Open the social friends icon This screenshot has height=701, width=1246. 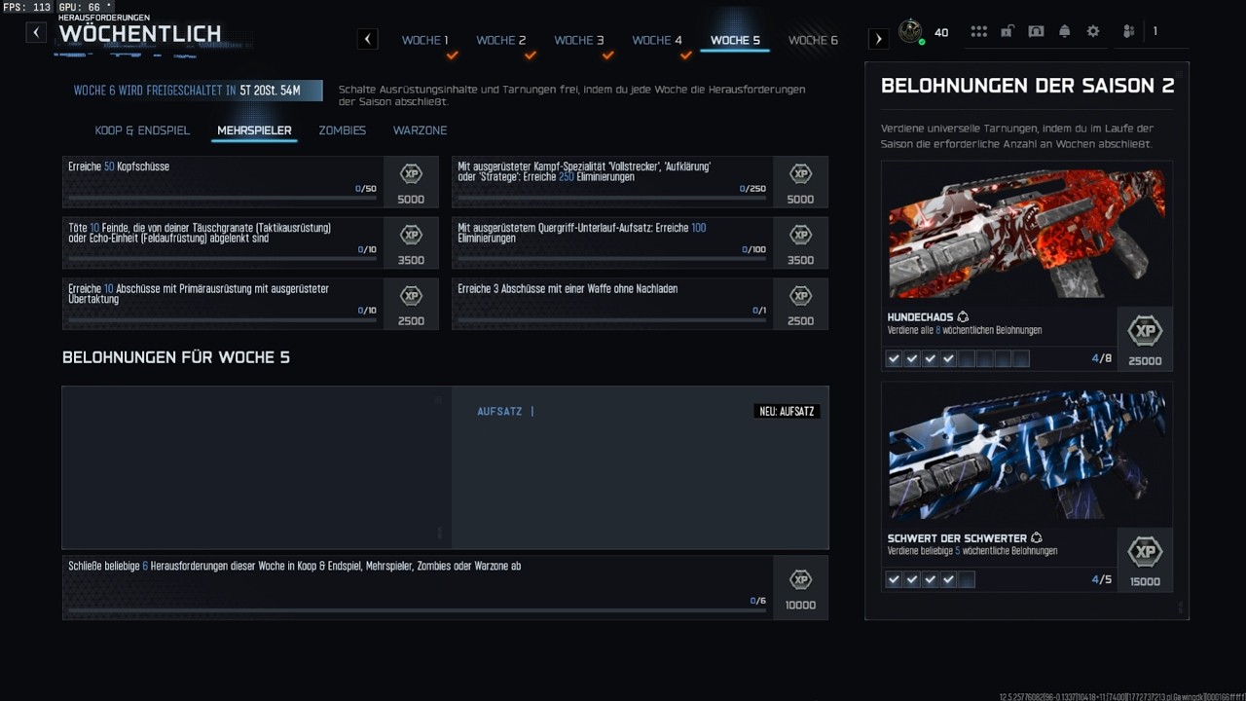click(1128, 31)
